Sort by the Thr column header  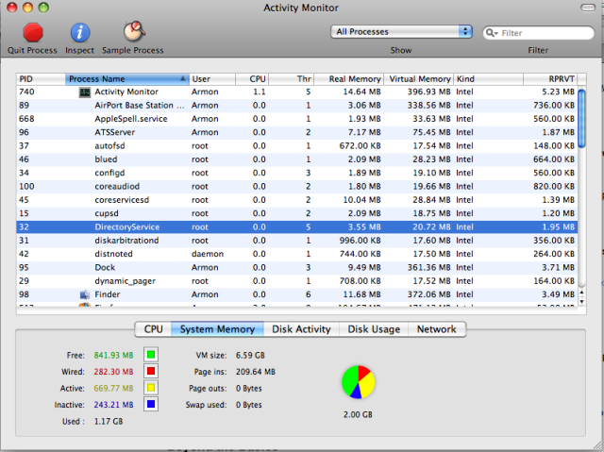[292, 79]
